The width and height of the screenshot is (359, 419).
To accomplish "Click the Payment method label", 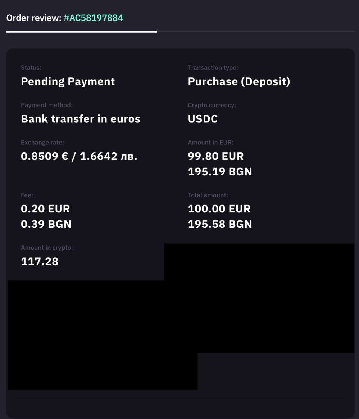I will (47, 105).
